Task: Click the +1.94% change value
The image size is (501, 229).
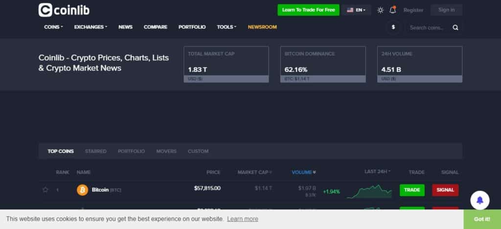Action: click(331, 192)
